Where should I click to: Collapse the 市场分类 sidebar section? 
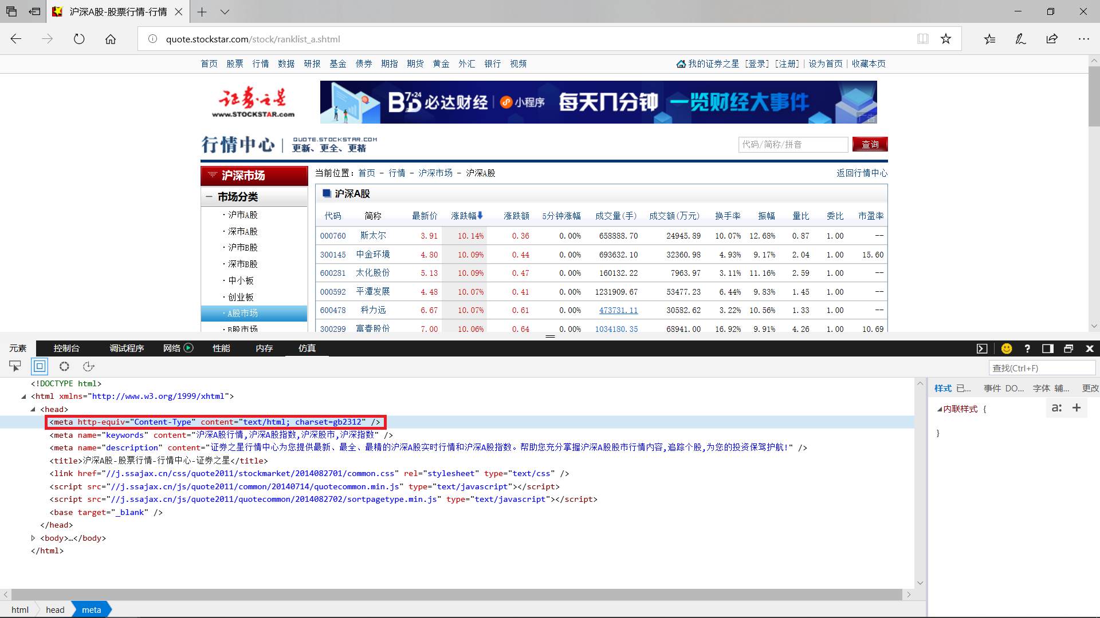pos(209,196)
